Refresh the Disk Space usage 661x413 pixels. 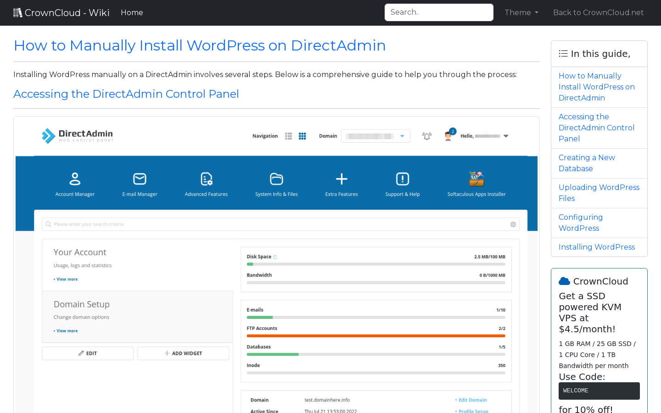pos(274,257)
